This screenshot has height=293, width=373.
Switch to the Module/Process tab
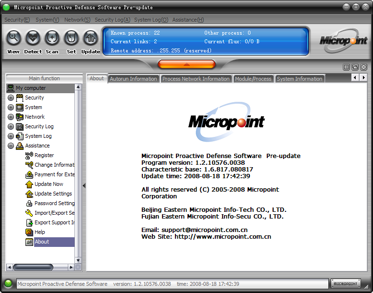(253, 79)
